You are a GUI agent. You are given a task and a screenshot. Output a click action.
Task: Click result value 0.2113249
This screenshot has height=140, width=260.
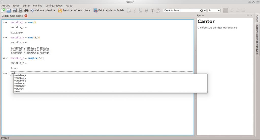click(17, 33)
